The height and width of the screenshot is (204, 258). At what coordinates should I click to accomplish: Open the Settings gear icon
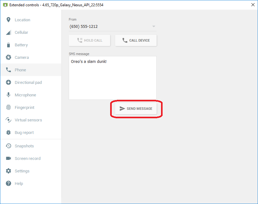[8, 171]
